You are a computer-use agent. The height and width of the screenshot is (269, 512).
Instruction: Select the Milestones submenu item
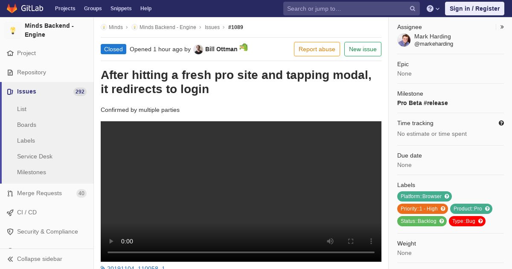[x=32, y=172]
